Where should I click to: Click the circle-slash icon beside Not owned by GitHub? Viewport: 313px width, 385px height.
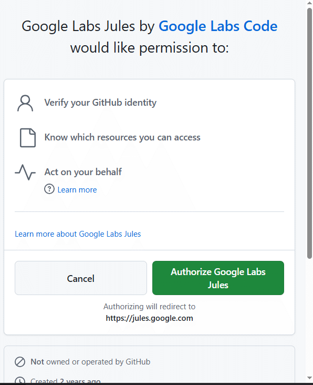pyautogui.click(x=20, y=362)
